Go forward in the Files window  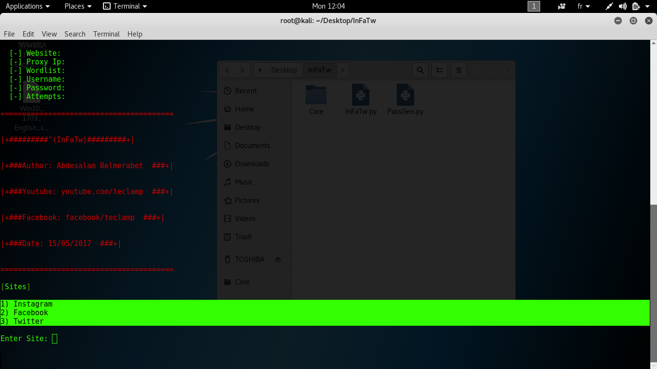tap(242, 70)
